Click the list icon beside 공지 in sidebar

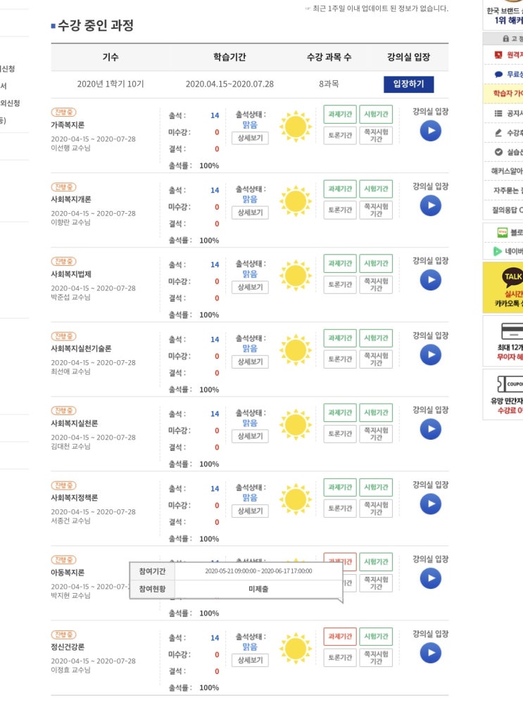pyautogui.click(x=498, y=113)
